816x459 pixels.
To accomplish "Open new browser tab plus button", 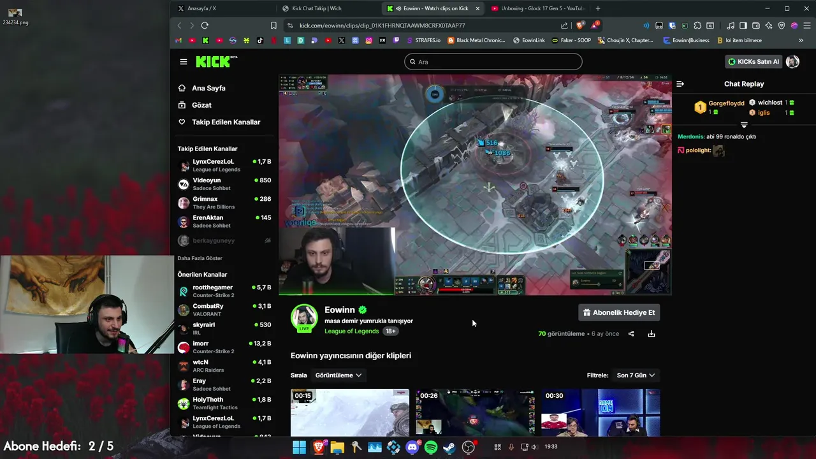I will click(597, 8).
